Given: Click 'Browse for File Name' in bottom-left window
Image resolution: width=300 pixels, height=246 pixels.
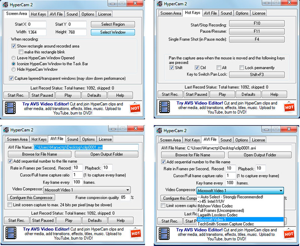Looking at the screenshot, I should 39,154.
